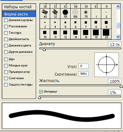Select the square brush size 12
Screen dimensions: 123x132
[65, 34]
